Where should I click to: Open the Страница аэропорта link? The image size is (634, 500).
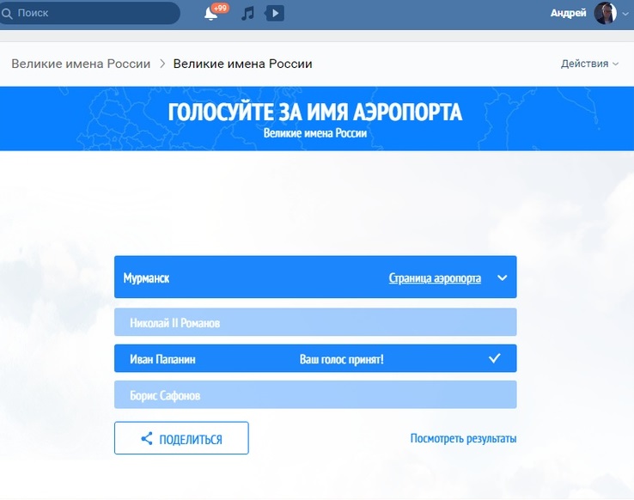(435, 278)
